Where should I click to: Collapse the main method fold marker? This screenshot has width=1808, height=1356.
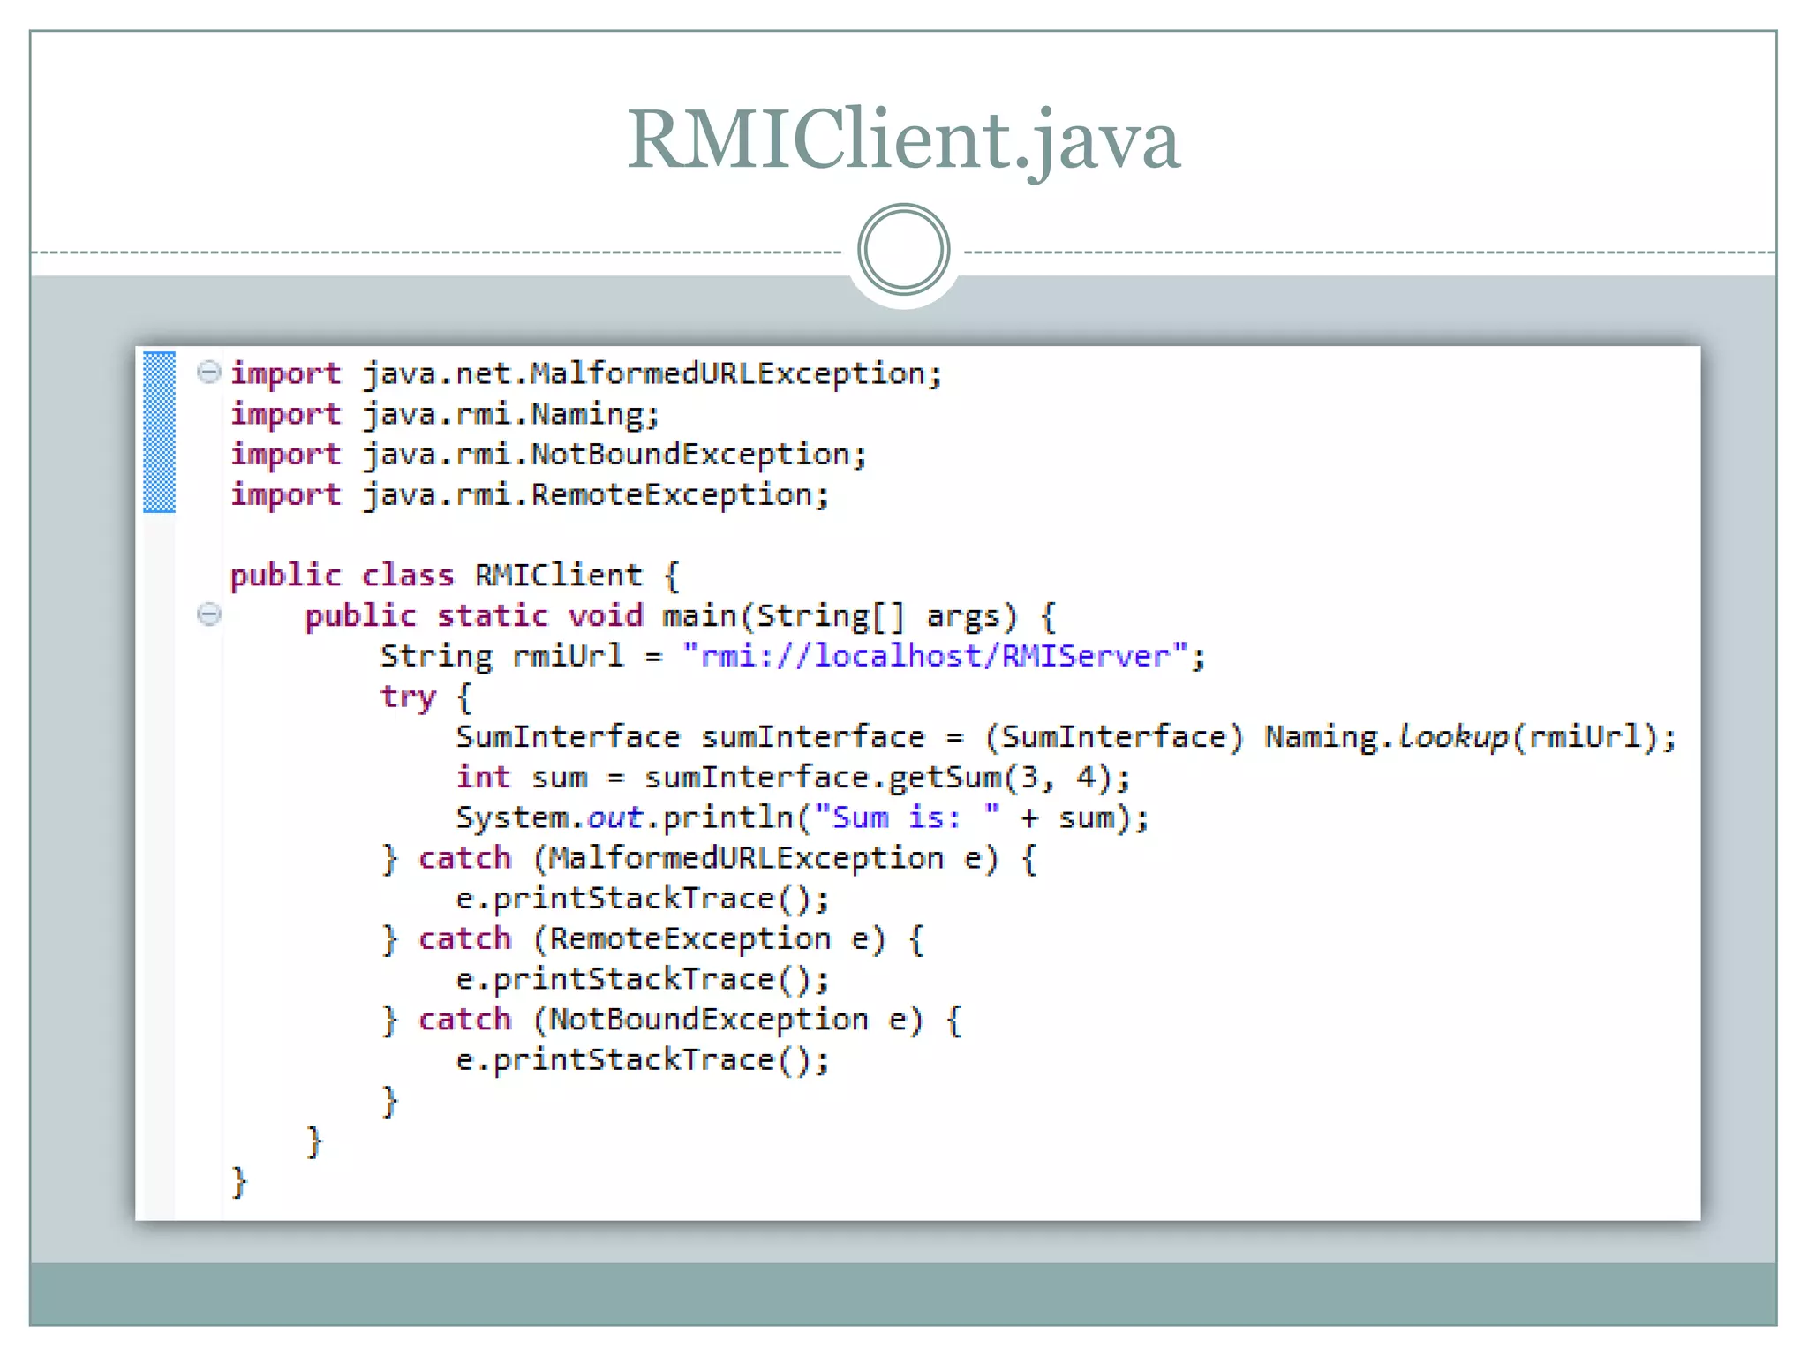point(208,614)
